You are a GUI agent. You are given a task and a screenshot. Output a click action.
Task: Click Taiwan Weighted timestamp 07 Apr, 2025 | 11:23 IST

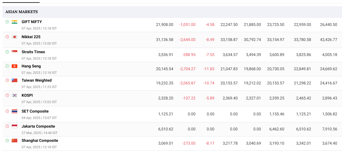point(39,87)
